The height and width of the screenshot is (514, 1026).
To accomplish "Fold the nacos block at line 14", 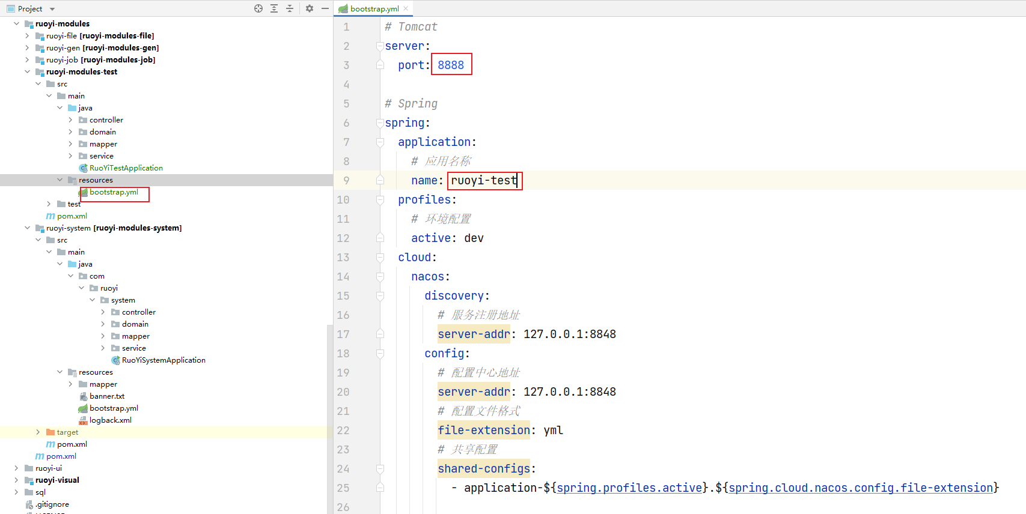I will coord(380,276).
